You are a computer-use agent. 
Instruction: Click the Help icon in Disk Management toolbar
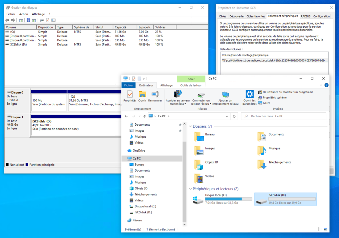(x=28, y=20)
